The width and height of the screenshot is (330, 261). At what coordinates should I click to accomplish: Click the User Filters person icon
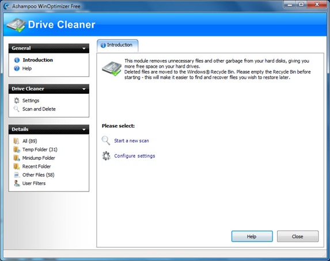point(17,183)
